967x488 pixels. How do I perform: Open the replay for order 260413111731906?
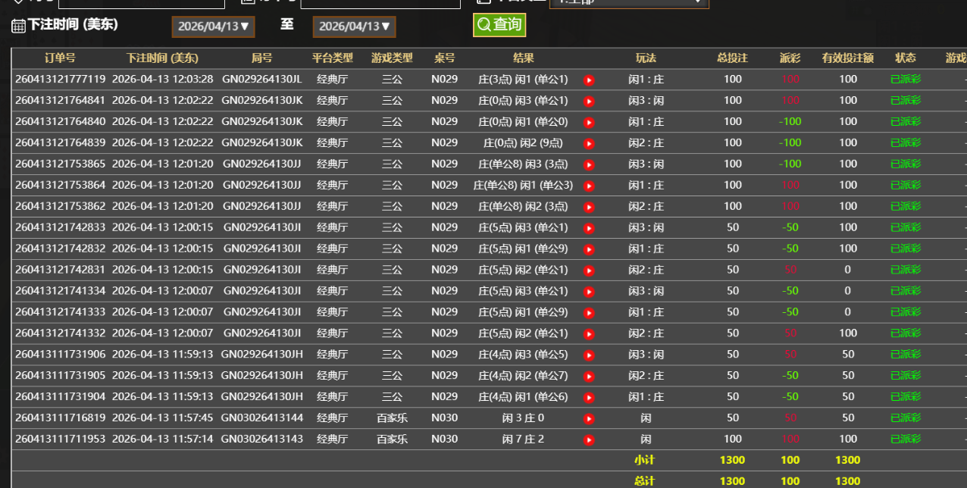589,355
